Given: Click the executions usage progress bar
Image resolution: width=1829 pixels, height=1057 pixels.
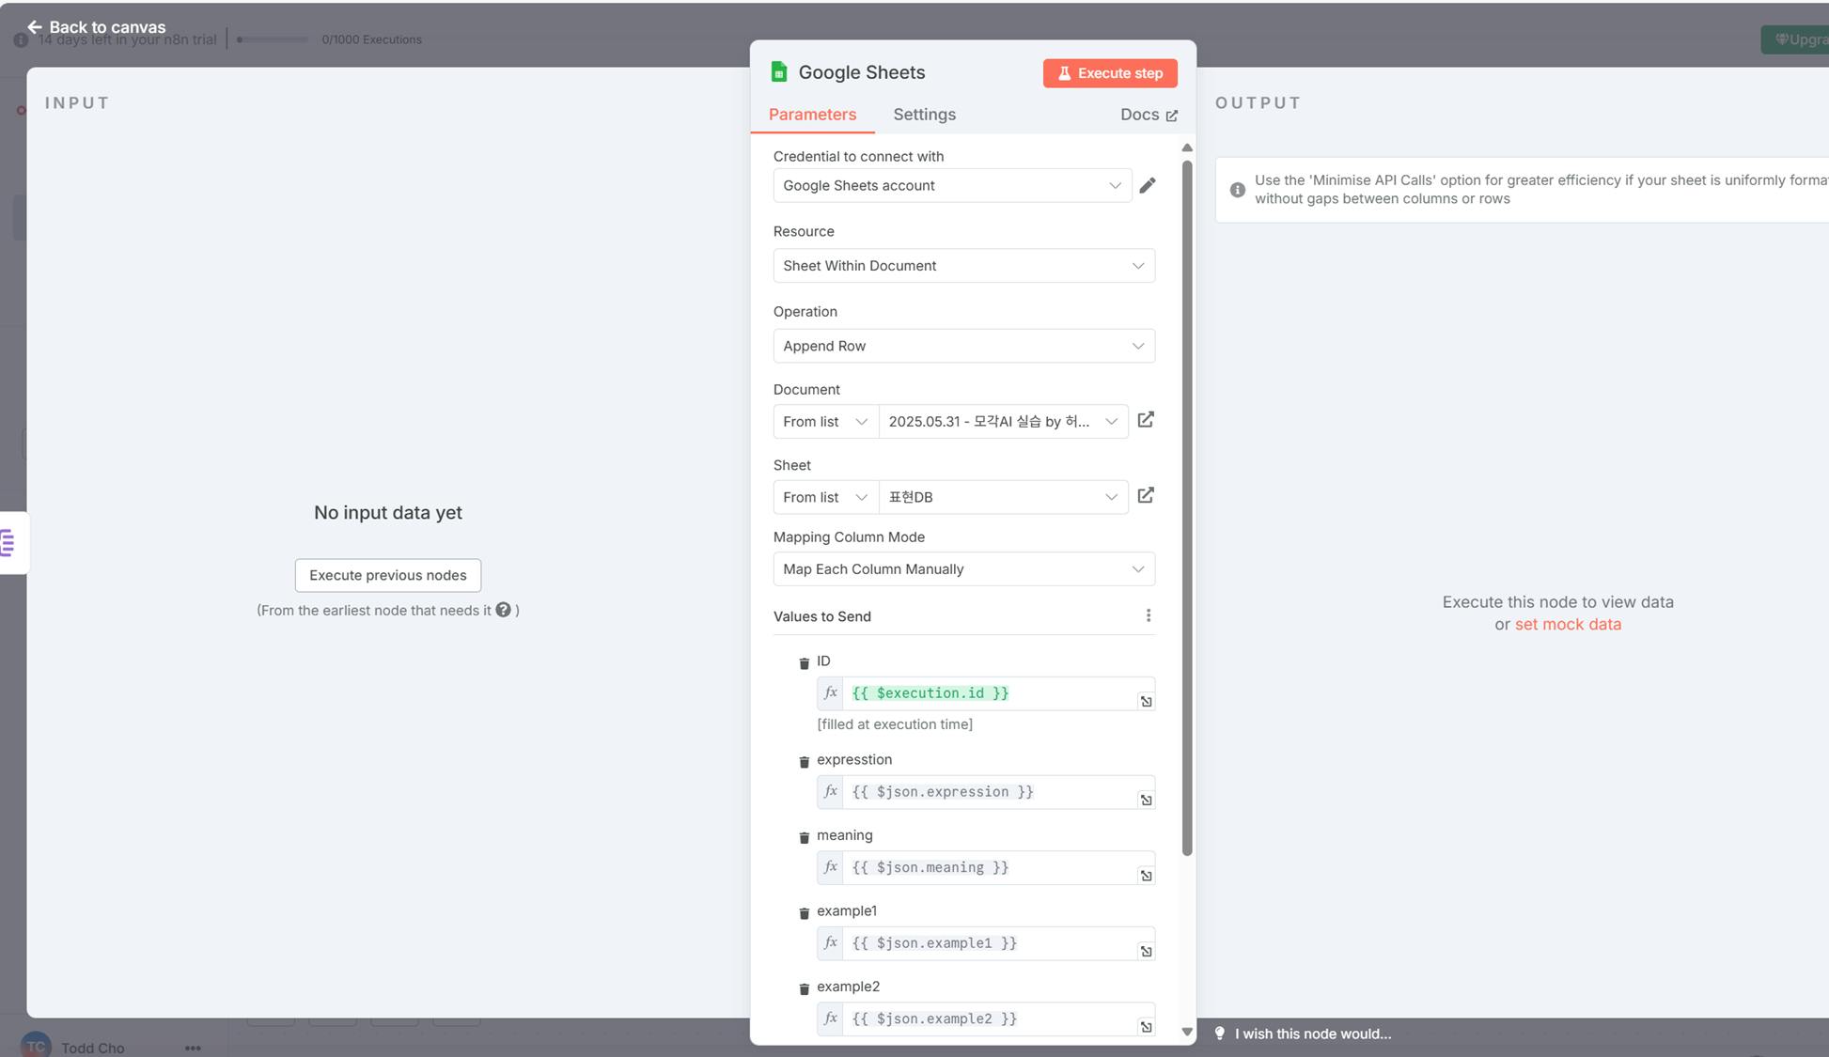Looking at the screenshot, I should [273, 39].
